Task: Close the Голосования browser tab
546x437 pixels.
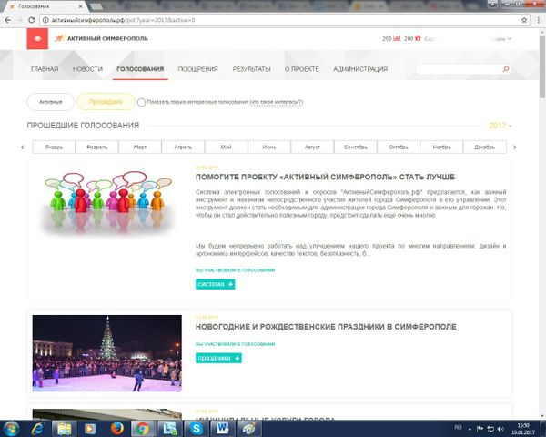Action: click(x=81, y=6)
